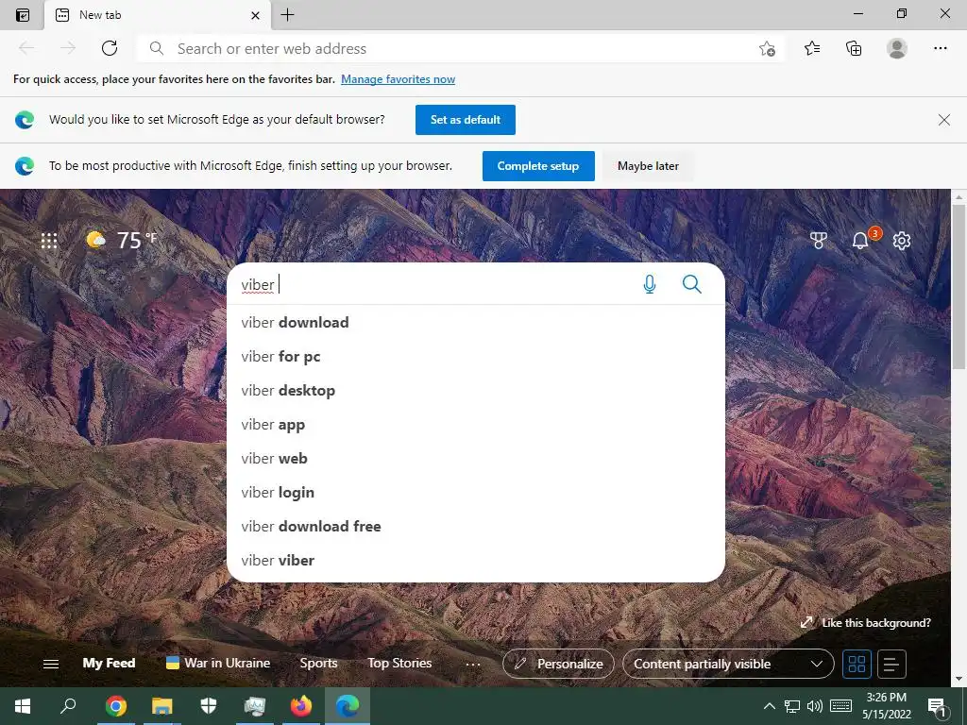Open the Windows Start menu
Image resolution: width=967 pixels, height=725 pixels.
point(23,706)
